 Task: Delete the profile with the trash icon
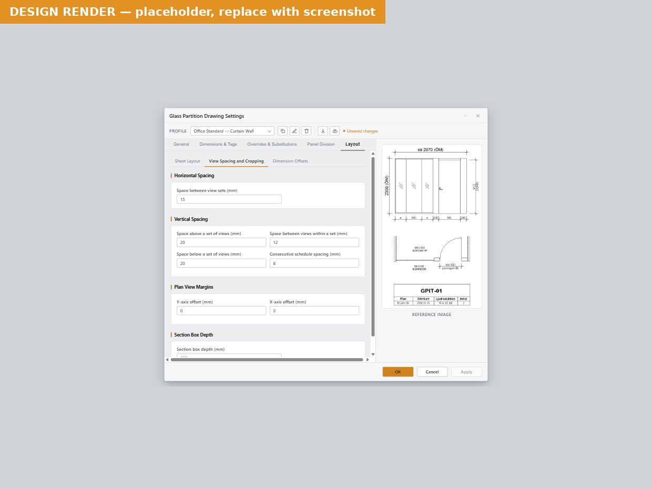(x=307, y=131)
